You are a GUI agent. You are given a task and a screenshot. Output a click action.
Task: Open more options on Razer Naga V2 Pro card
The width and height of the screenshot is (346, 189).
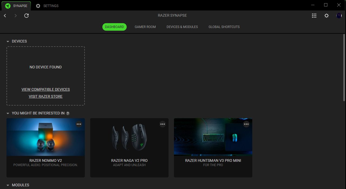pos(163,124)
